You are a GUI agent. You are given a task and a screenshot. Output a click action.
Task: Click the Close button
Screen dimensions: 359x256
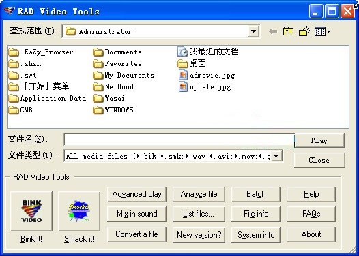pos(319,160)
